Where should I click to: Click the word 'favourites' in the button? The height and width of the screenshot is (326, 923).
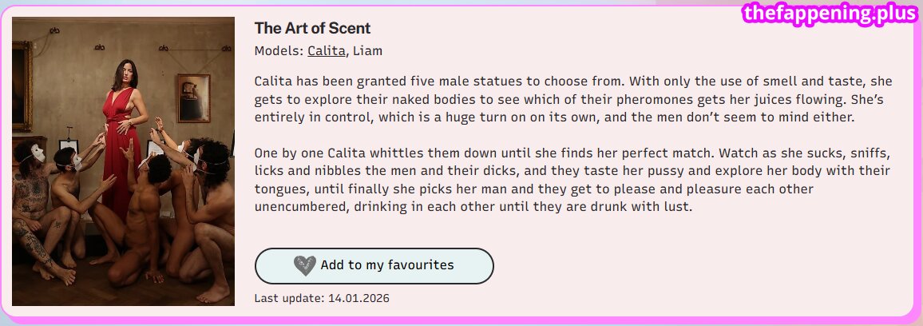416,264
